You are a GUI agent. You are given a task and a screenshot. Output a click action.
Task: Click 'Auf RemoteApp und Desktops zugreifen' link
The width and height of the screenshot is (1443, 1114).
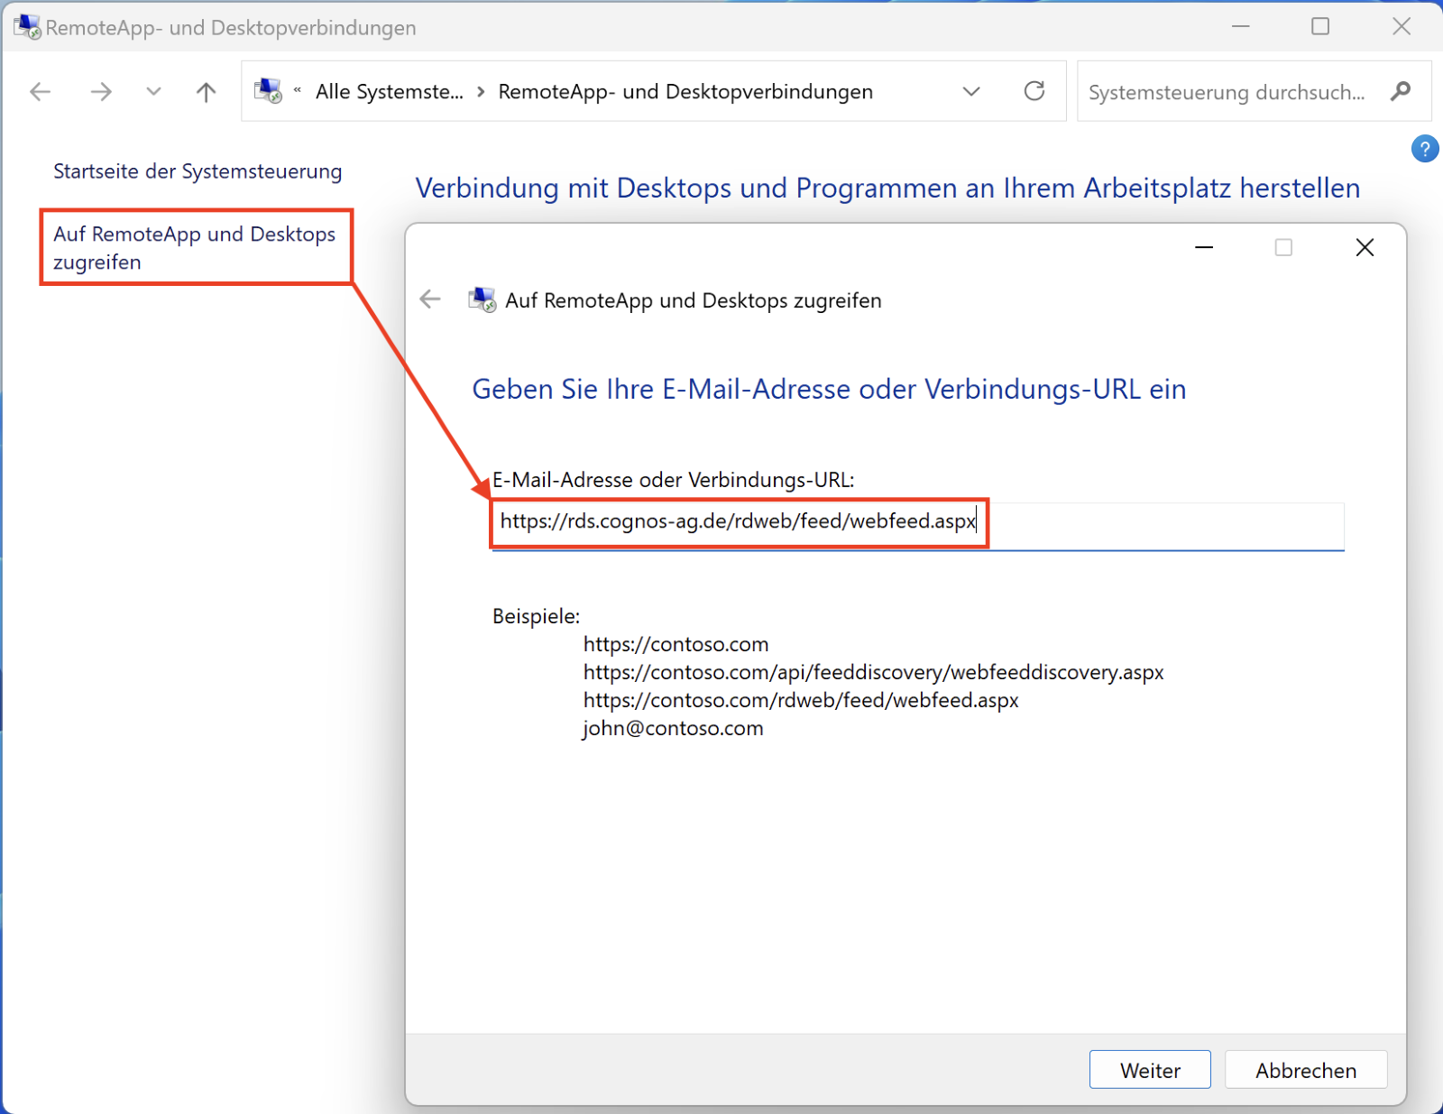(x=194, y=248)
